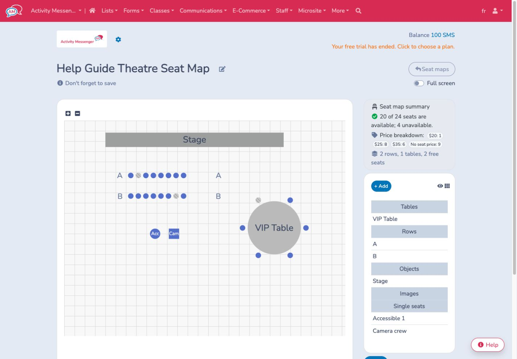Click the blue settings gear icon
Screen dimensions: 517x359
118,40
